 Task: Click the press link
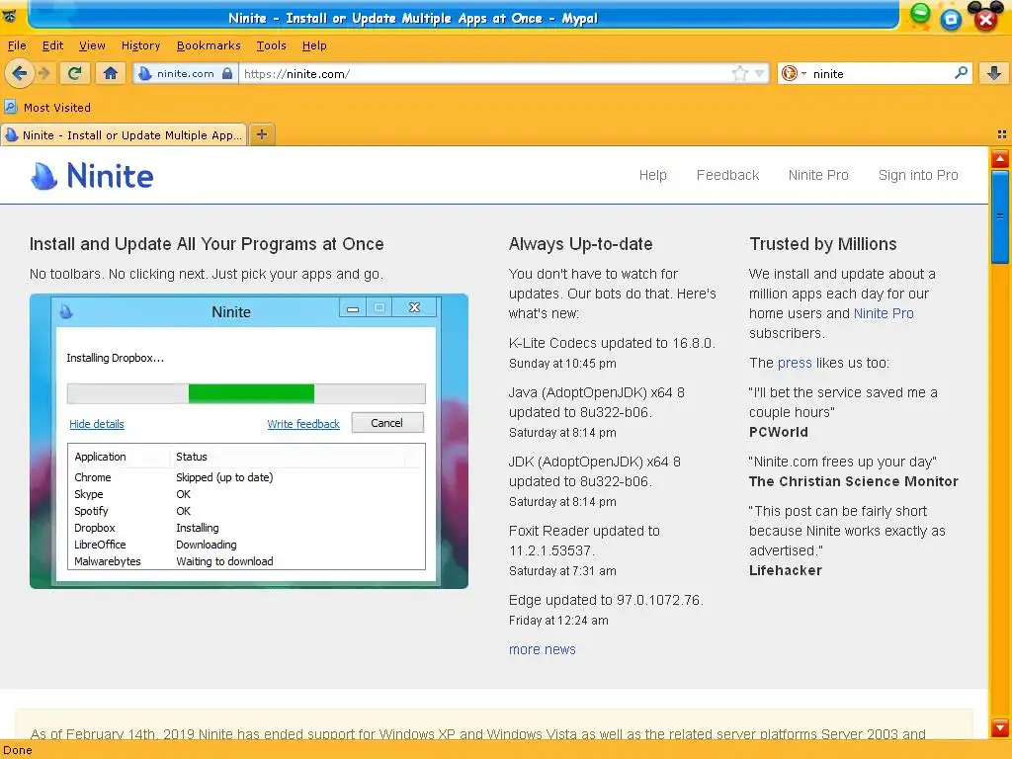click(795, 363)
